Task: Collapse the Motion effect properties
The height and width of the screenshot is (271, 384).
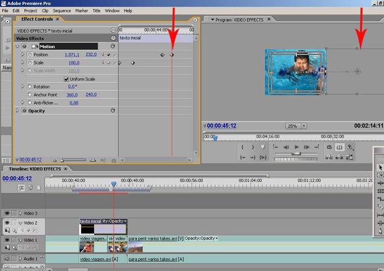Action: (18, 46)
